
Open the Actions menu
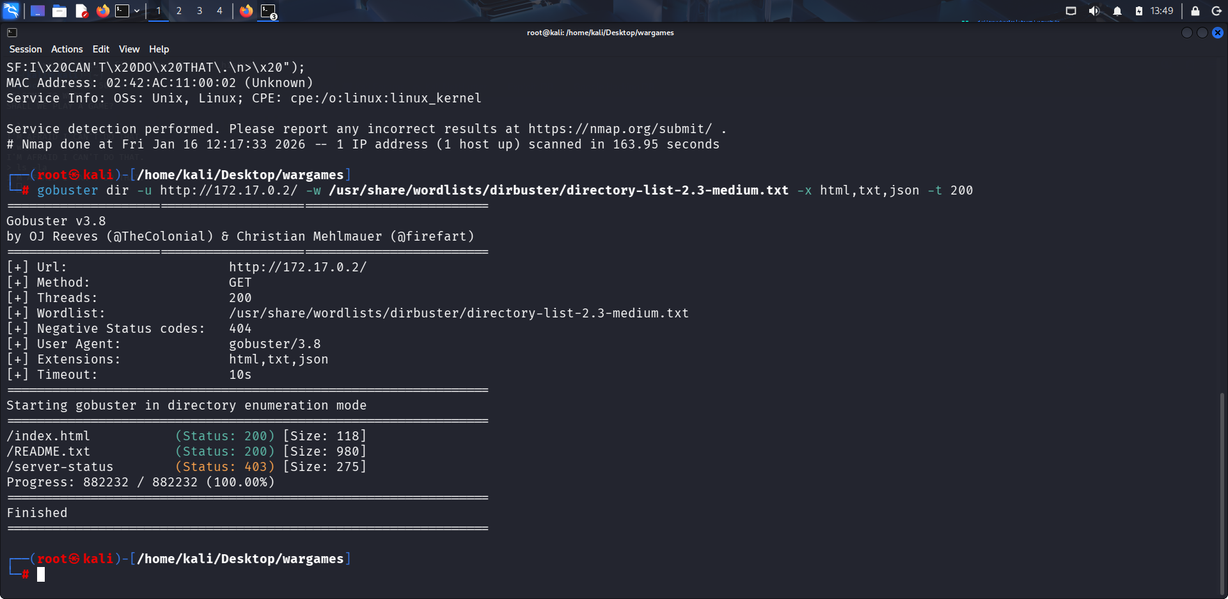[67, 49]
